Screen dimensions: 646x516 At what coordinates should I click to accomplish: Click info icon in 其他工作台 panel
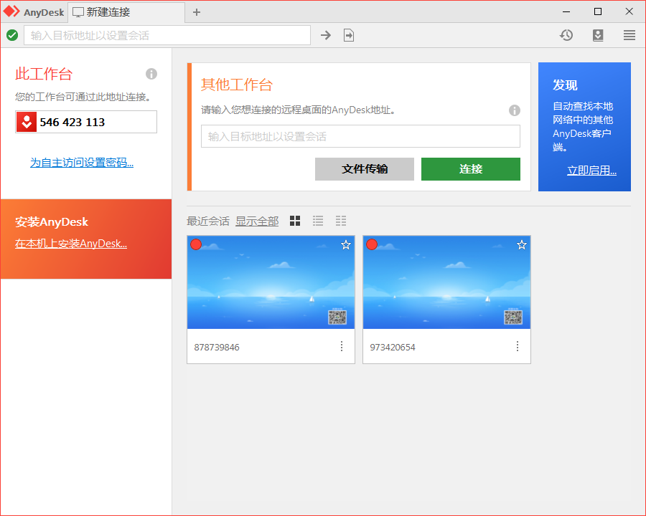pos(514,110)
